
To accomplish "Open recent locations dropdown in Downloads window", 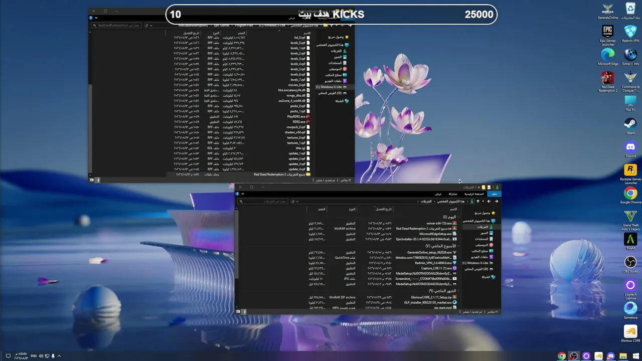I will point(484,202).
